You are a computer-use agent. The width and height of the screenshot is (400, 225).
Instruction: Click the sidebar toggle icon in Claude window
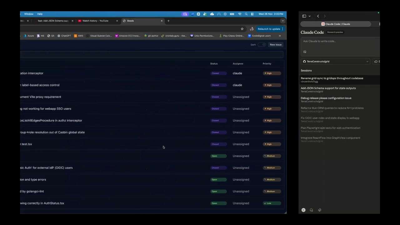pyautogui.click(x=304, y=16)
